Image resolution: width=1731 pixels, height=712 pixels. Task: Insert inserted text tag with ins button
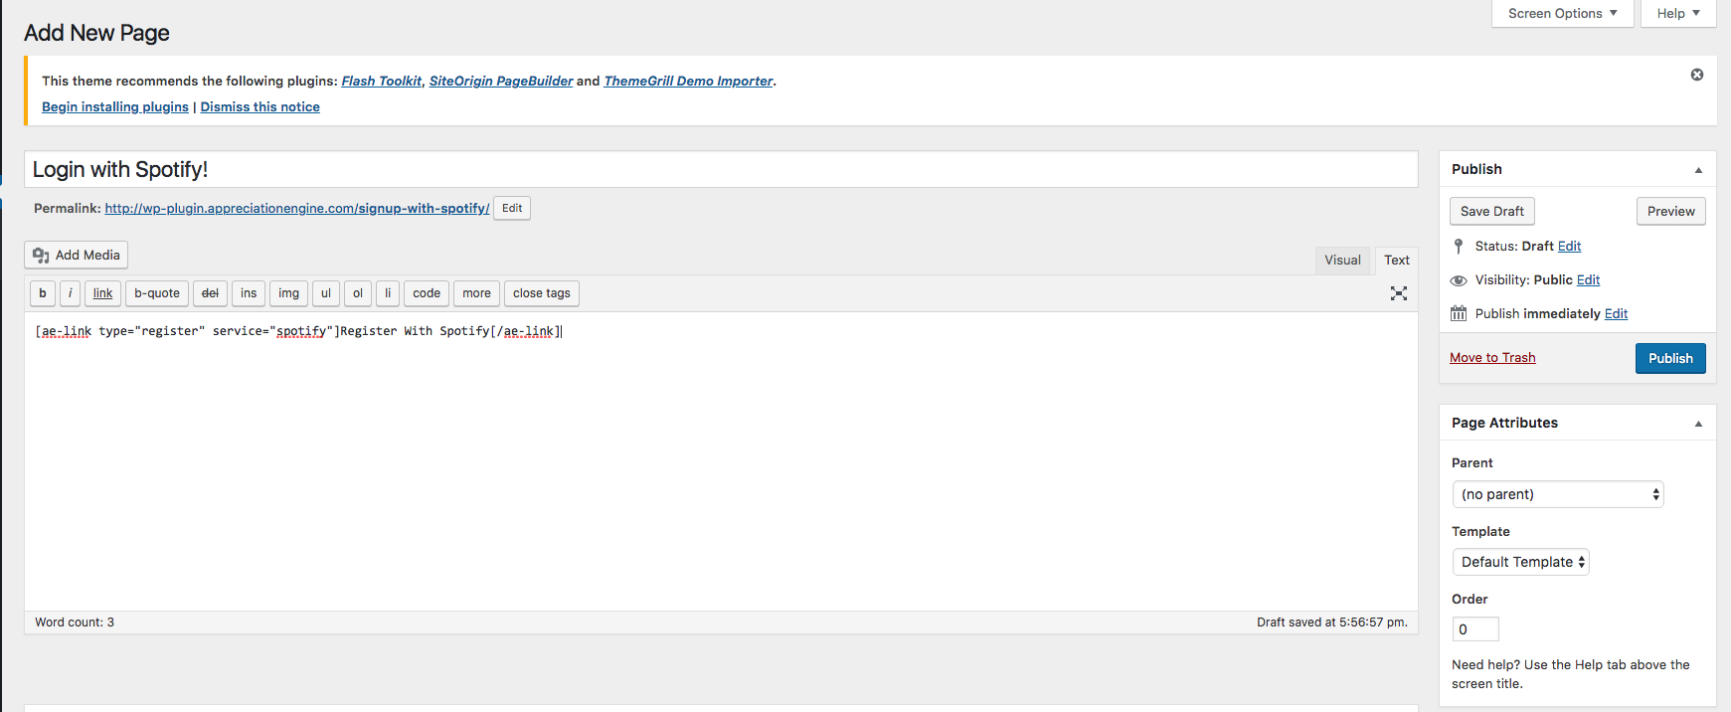[249, 293]
